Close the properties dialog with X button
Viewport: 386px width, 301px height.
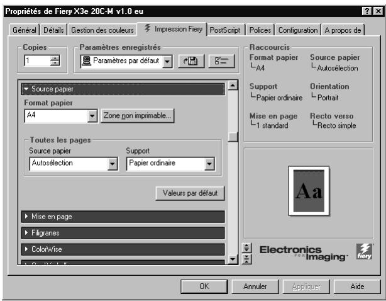pyautogui.click(x=378, y=11)
